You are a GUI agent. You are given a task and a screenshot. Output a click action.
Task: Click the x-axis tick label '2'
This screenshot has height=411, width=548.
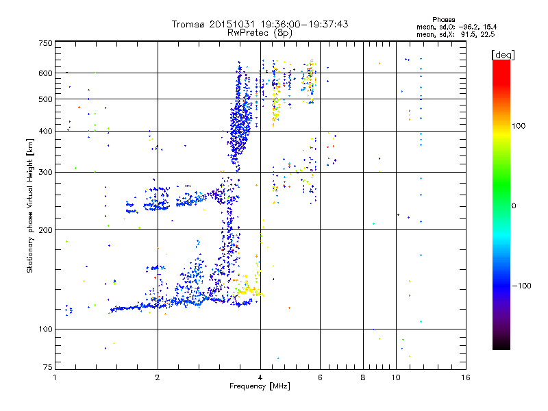pos(158,377)
